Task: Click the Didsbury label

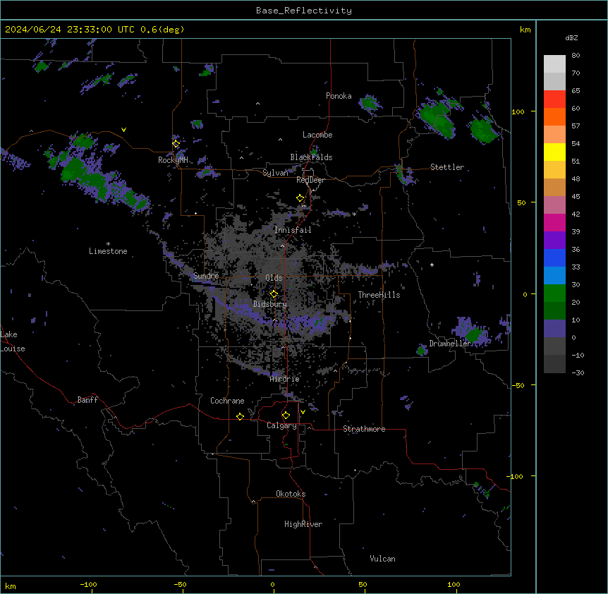Action: coord(270,304)
